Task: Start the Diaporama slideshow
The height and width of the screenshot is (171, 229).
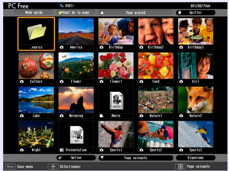Action: coord(196,158)
